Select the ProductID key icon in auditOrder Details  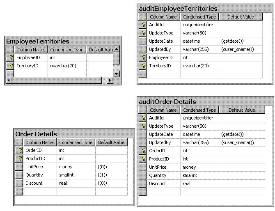(x=143, y=159)
